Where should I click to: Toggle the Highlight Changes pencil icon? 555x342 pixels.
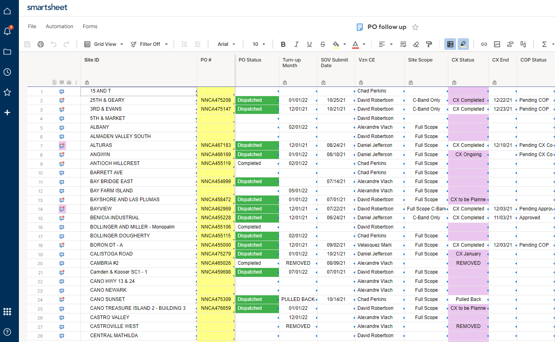click(463, 44)
